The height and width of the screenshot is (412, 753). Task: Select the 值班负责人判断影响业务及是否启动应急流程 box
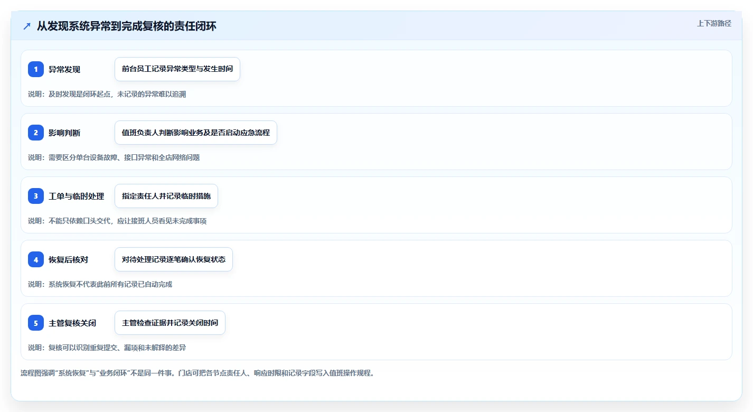(196, 133)
